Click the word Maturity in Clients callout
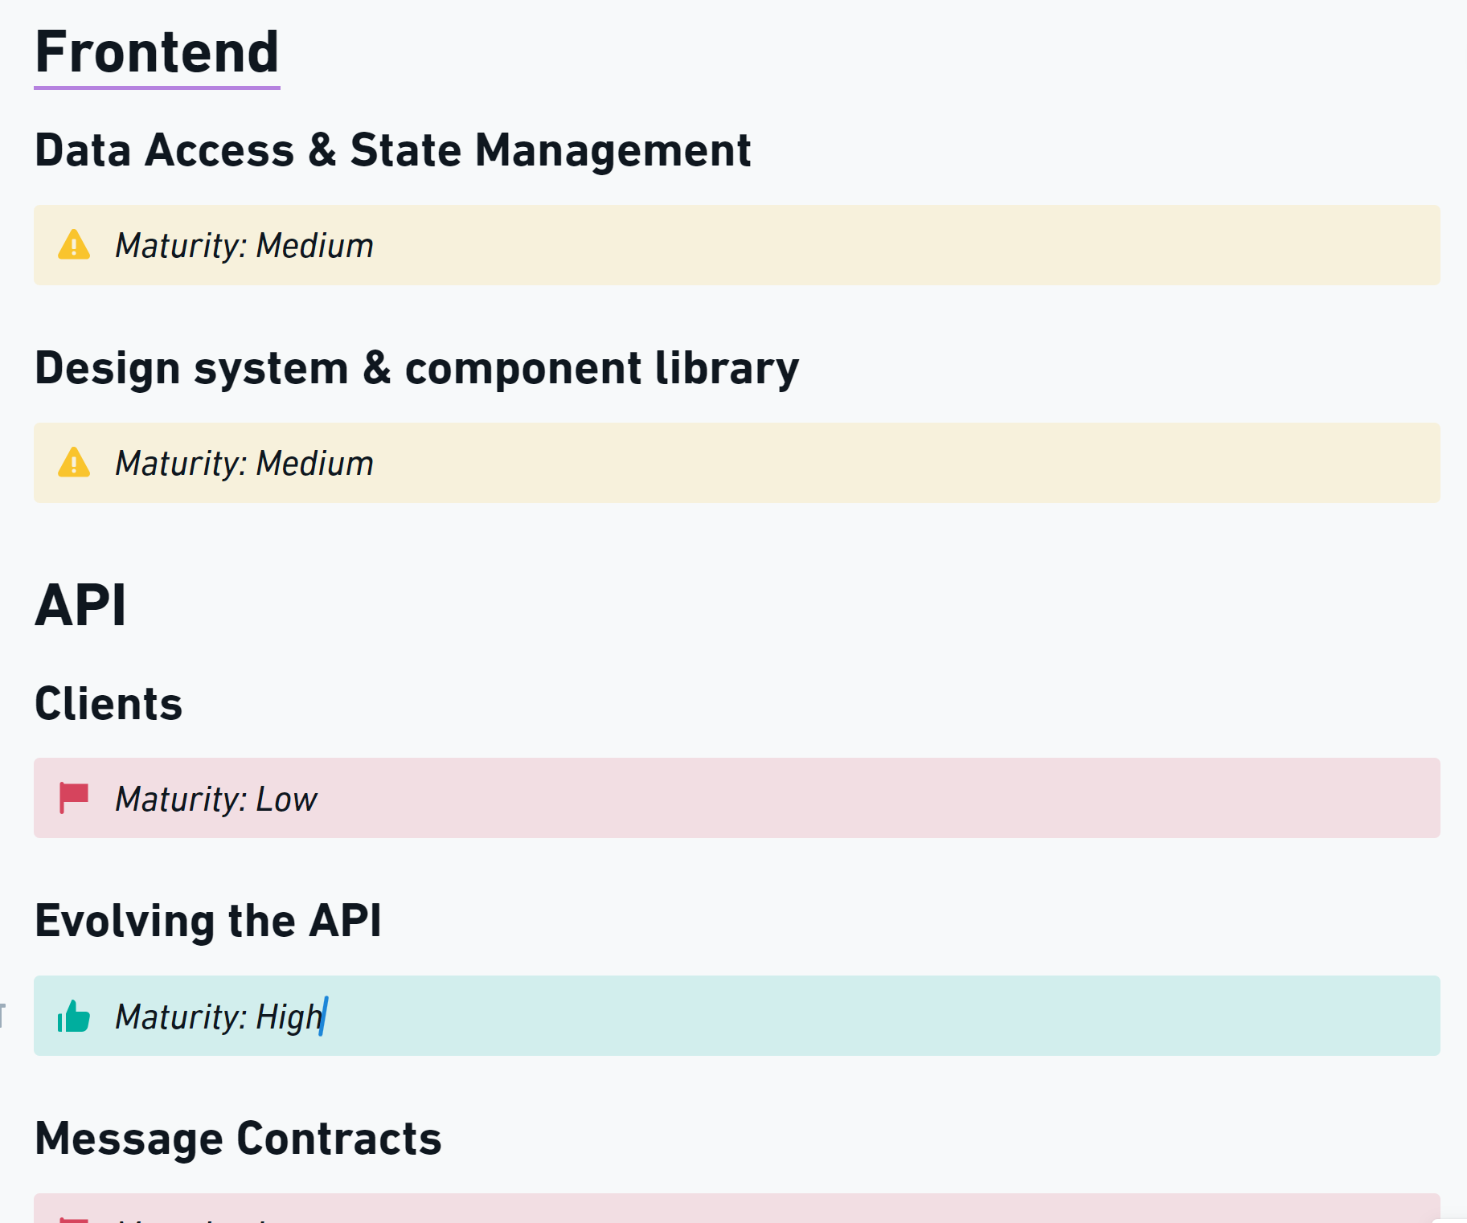The image size is (1467, 1223). pos(179,800)
